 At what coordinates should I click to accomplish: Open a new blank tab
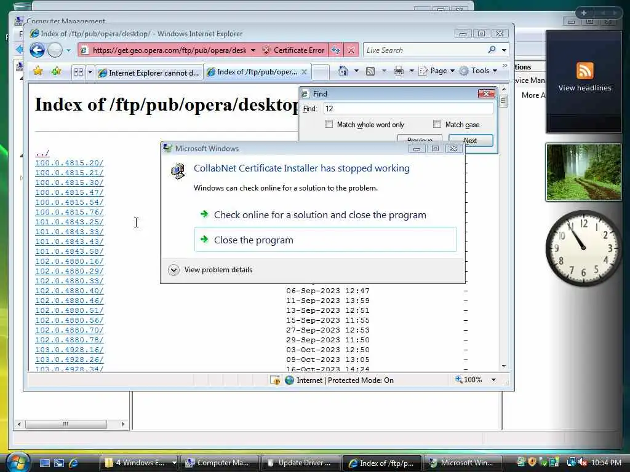[320, 73]
